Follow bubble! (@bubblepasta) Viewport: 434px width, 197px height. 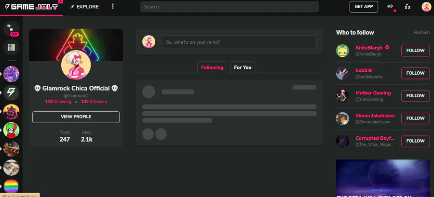416,73
